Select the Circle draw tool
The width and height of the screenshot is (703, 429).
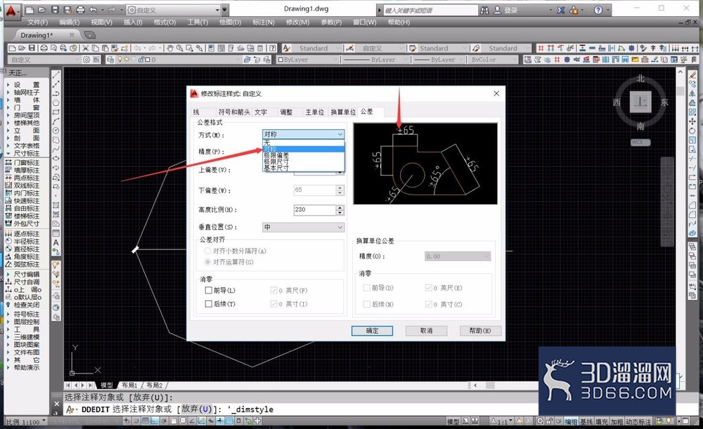(x=56, y=131)
